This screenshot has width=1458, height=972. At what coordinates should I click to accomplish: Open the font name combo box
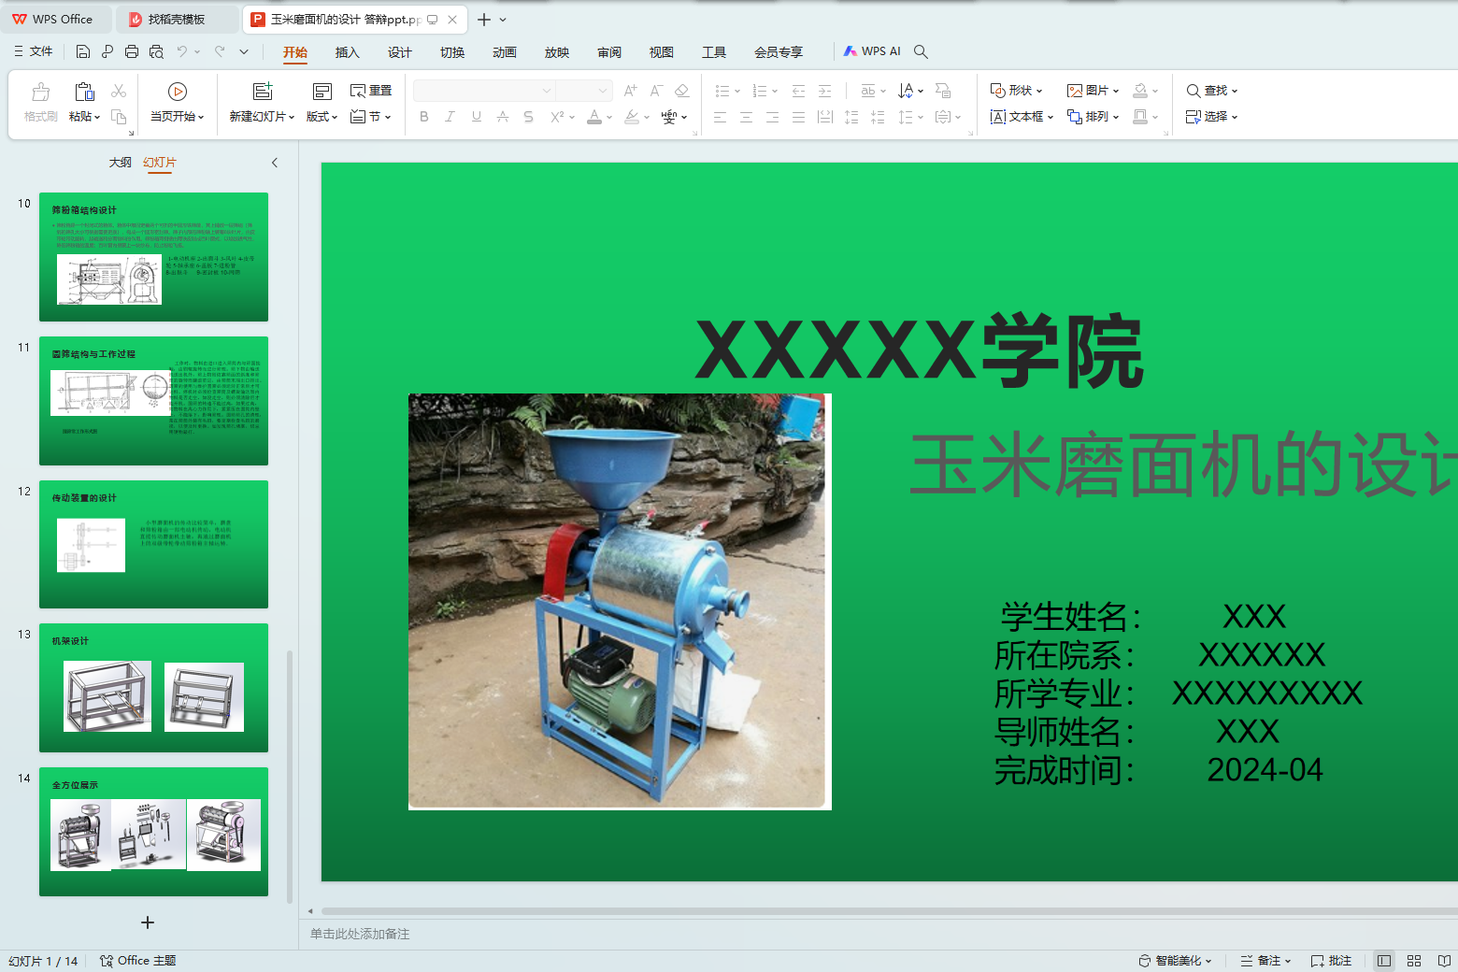[484, 91]
